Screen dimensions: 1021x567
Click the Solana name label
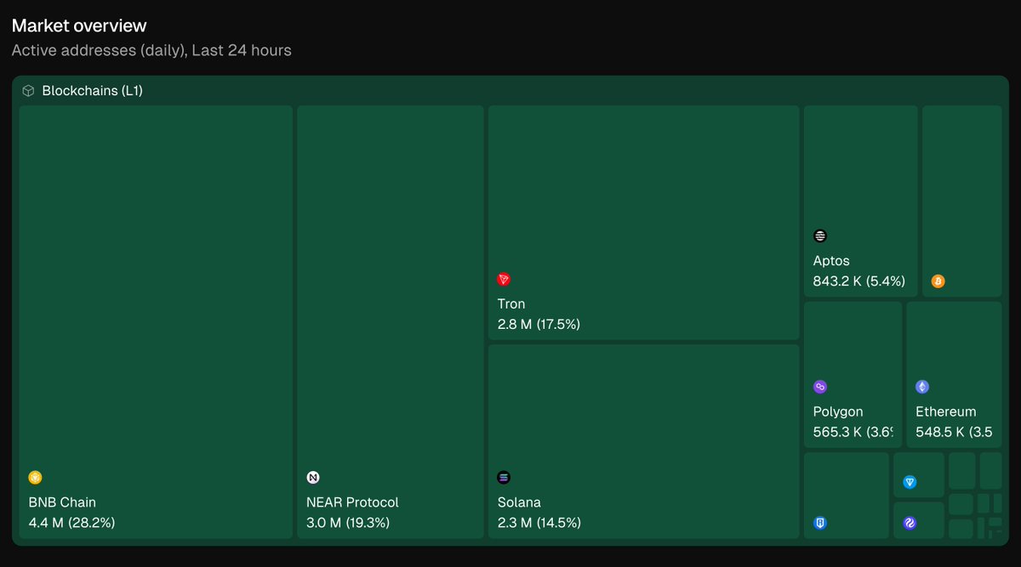pos(519,502)
